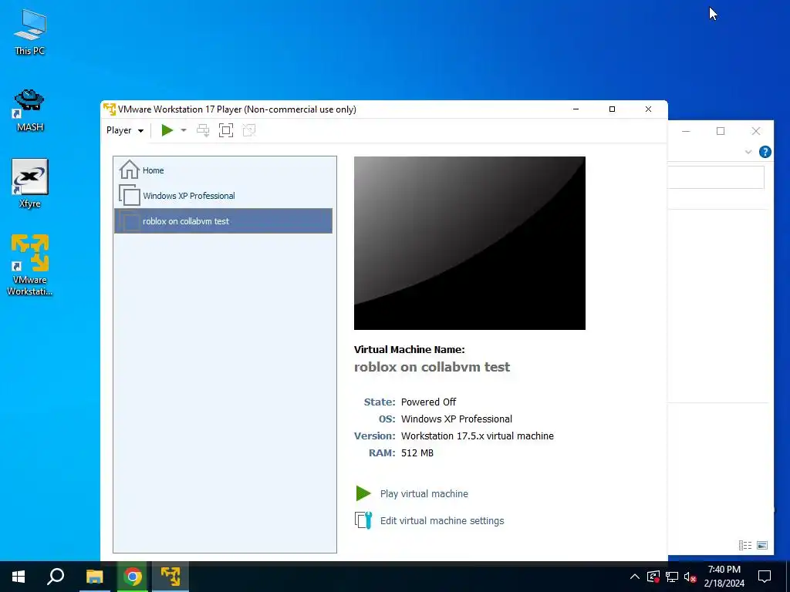Screen dimensions: 790x592
Task: Click the security tray icon with red dot
Action: point(653,577)
